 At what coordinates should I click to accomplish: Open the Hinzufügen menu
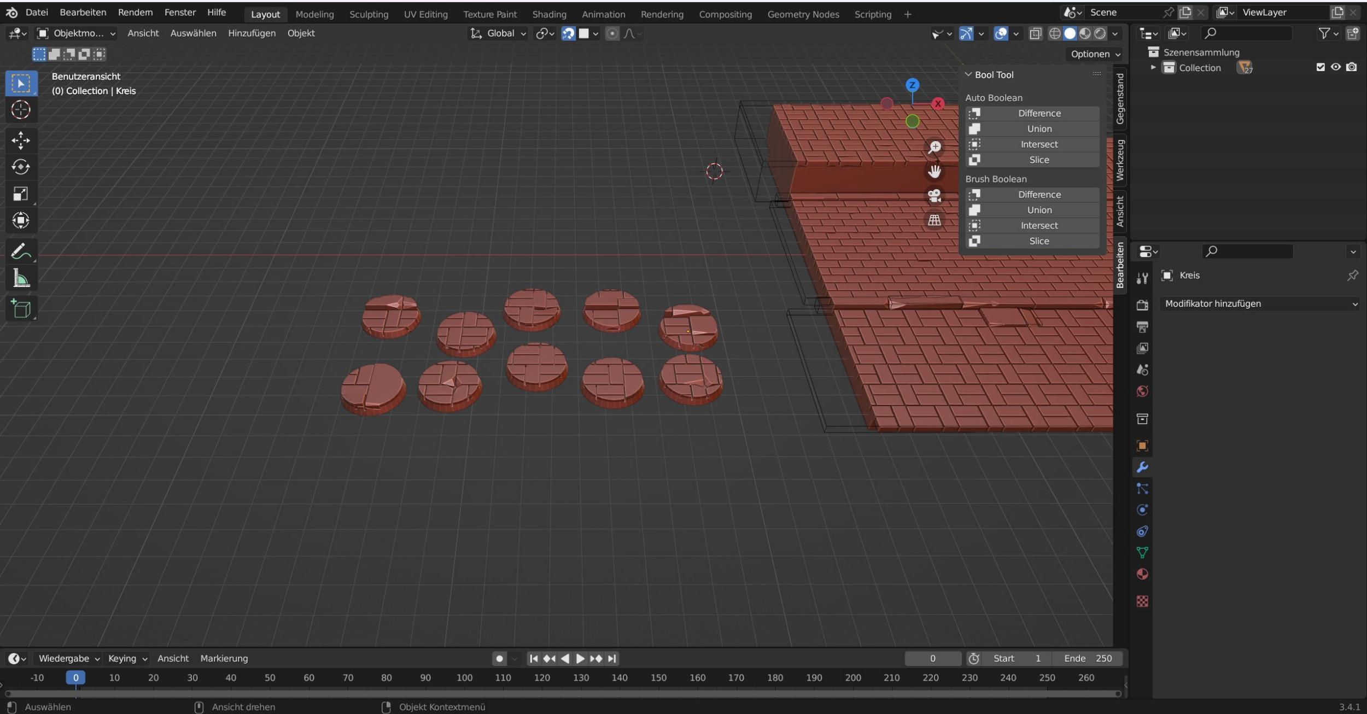pos(252,33)
